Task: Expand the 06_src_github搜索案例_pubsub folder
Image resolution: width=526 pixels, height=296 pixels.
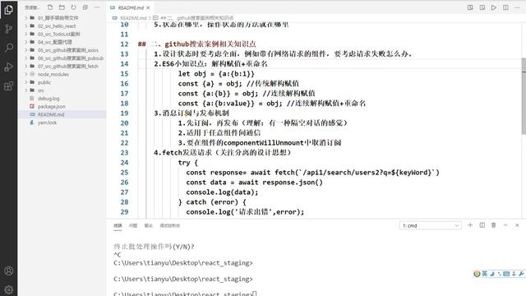Action: pyautogui.click(x=62, y=58)
